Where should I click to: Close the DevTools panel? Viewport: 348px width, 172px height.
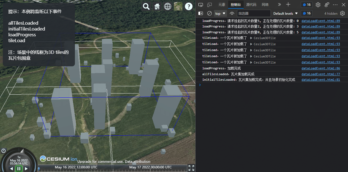point(344,5)
